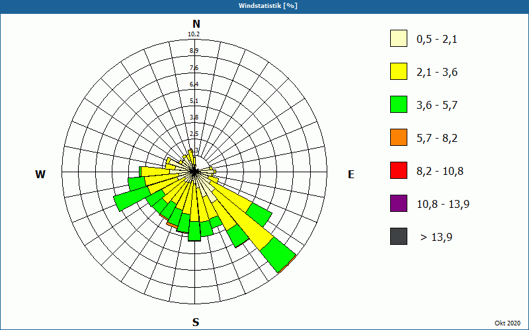The image size is (529, 330).
Task: Click the '5,1' radial axis value
Action: click(x=194, y=101)
